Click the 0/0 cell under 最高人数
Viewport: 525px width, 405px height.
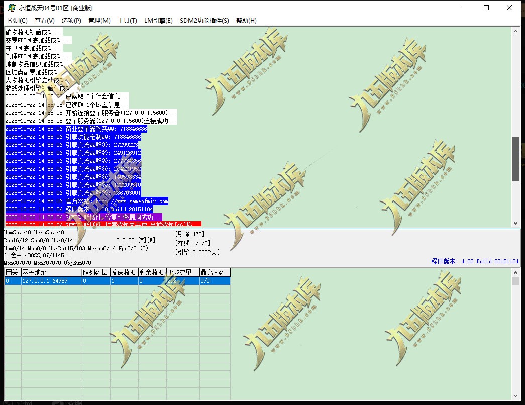[215, 281]
